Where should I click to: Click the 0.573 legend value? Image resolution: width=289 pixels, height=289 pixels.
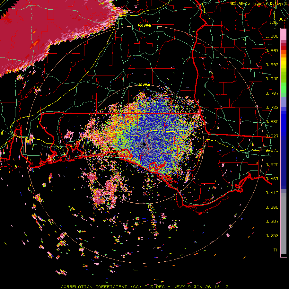272,150
